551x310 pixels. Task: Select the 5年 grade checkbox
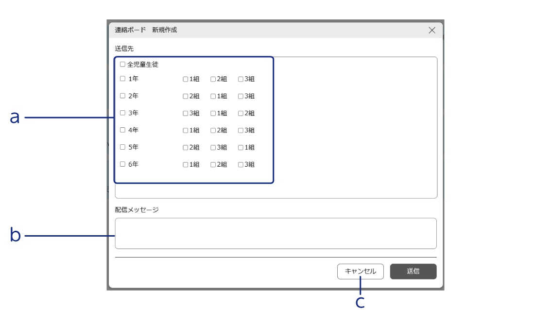tap(122, 147)
